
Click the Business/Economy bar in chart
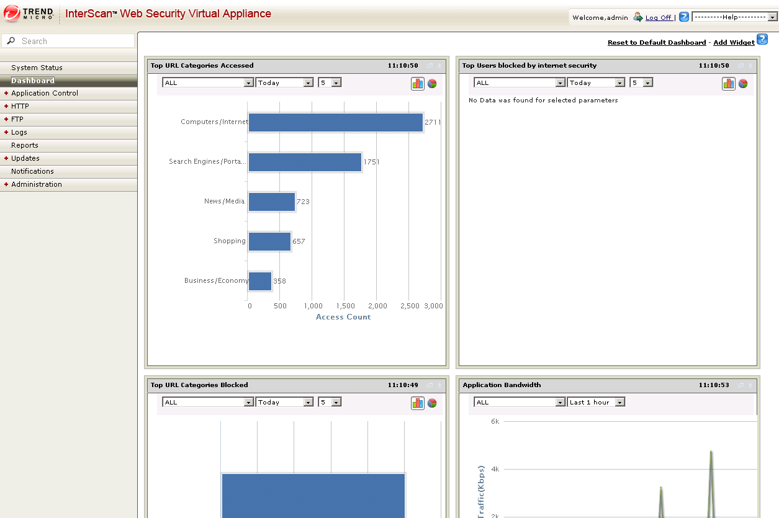pos(260,281)
